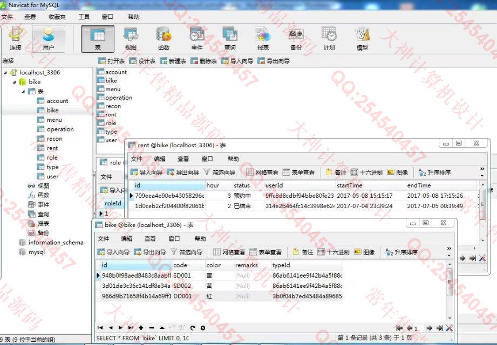The height and width of the screenshot is (345, 497).
Task: Click main toolbar 导入向导 import wizard
Action: tap(237, 61)
